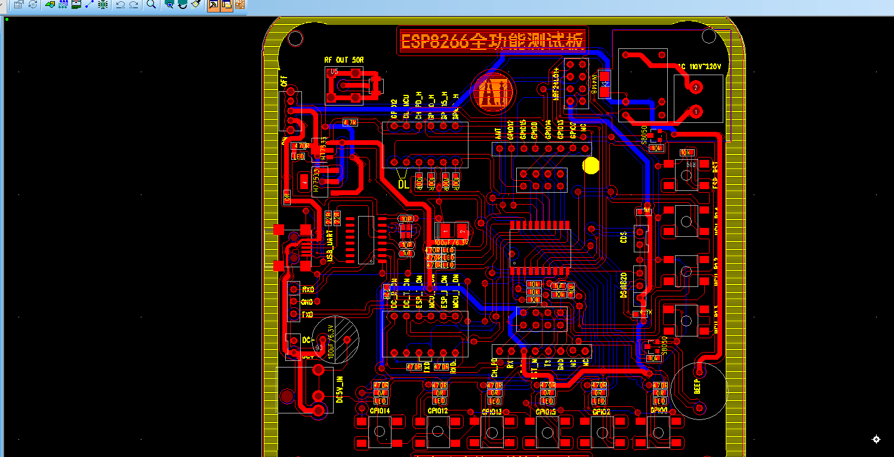Click the Redraw refresh icon

tap(183, 4)
